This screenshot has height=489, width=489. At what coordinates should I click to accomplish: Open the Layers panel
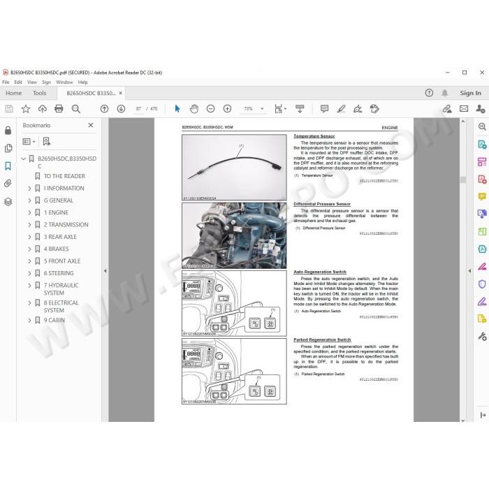pyautogui.click(x=8, y=202)
